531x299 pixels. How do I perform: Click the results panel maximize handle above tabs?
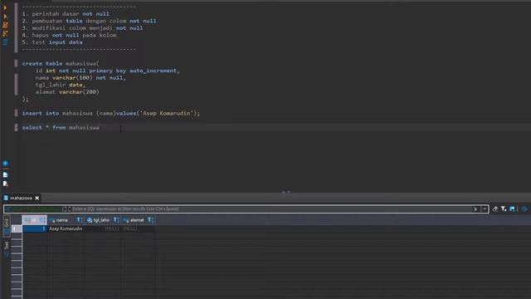click(285, 192)
